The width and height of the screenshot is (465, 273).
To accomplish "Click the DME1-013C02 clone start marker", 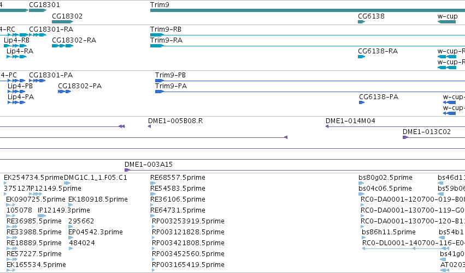I will (405, 137).
